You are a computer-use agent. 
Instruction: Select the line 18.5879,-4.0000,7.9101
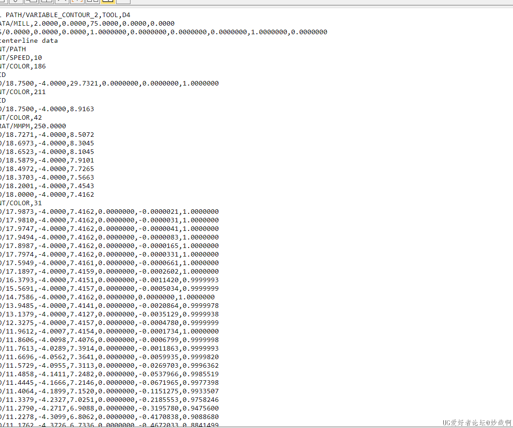click(x=47, y=160)
